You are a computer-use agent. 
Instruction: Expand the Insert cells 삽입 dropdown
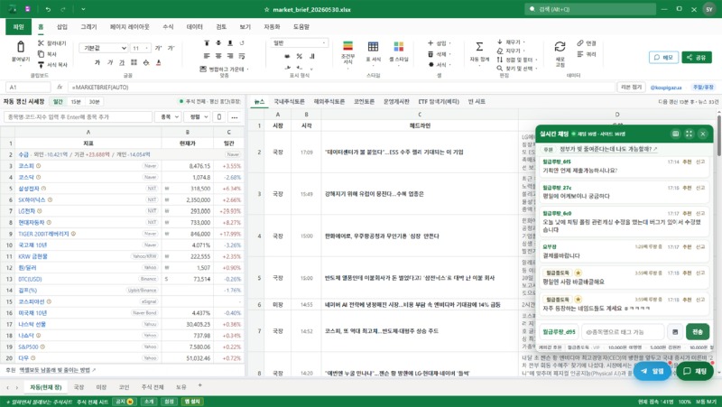pos(440,42)
